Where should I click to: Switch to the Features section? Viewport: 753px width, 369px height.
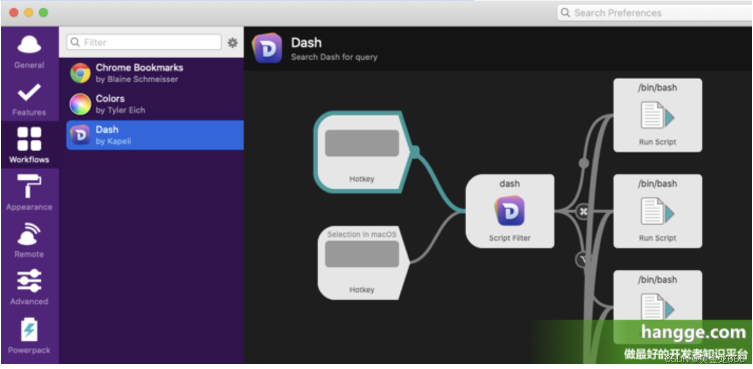[29, 98]
